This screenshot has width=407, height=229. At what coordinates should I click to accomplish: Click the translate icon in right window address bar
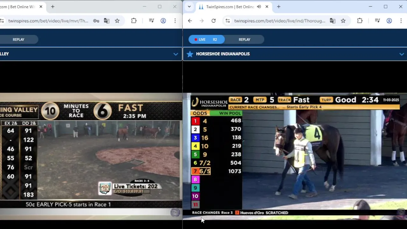coord(332,21)
